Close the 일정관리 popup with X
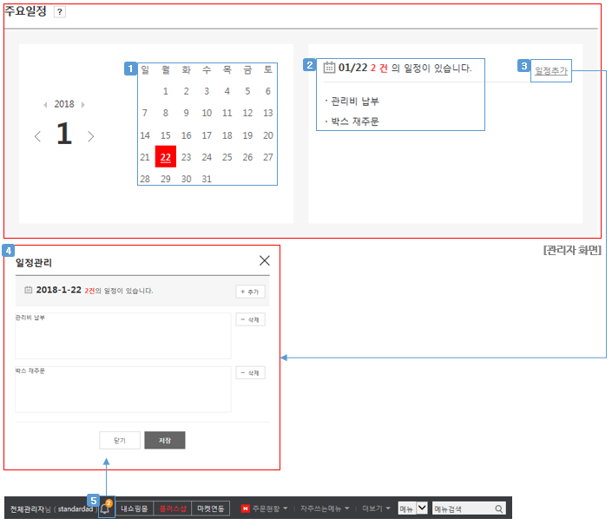 pos(265,260)
